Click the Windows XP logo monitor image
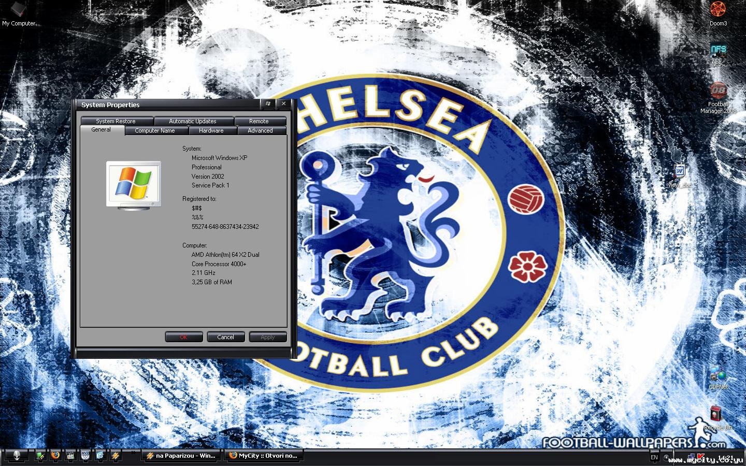746x466 pixels. click(x=134, y=185)
